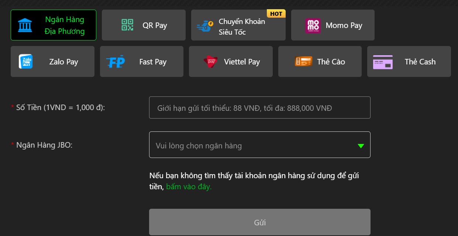458x236 pixels.
Task: Click the Fast Pay FP logo
Action: point(115,61)
